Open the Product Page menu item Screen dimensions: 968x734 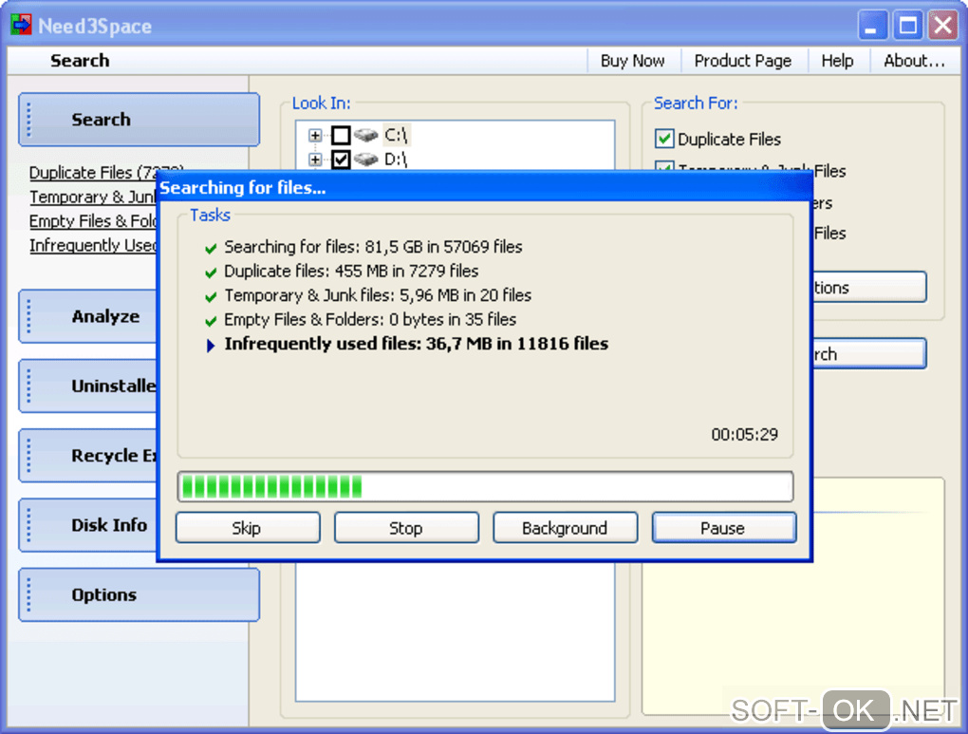coord(743,61)
